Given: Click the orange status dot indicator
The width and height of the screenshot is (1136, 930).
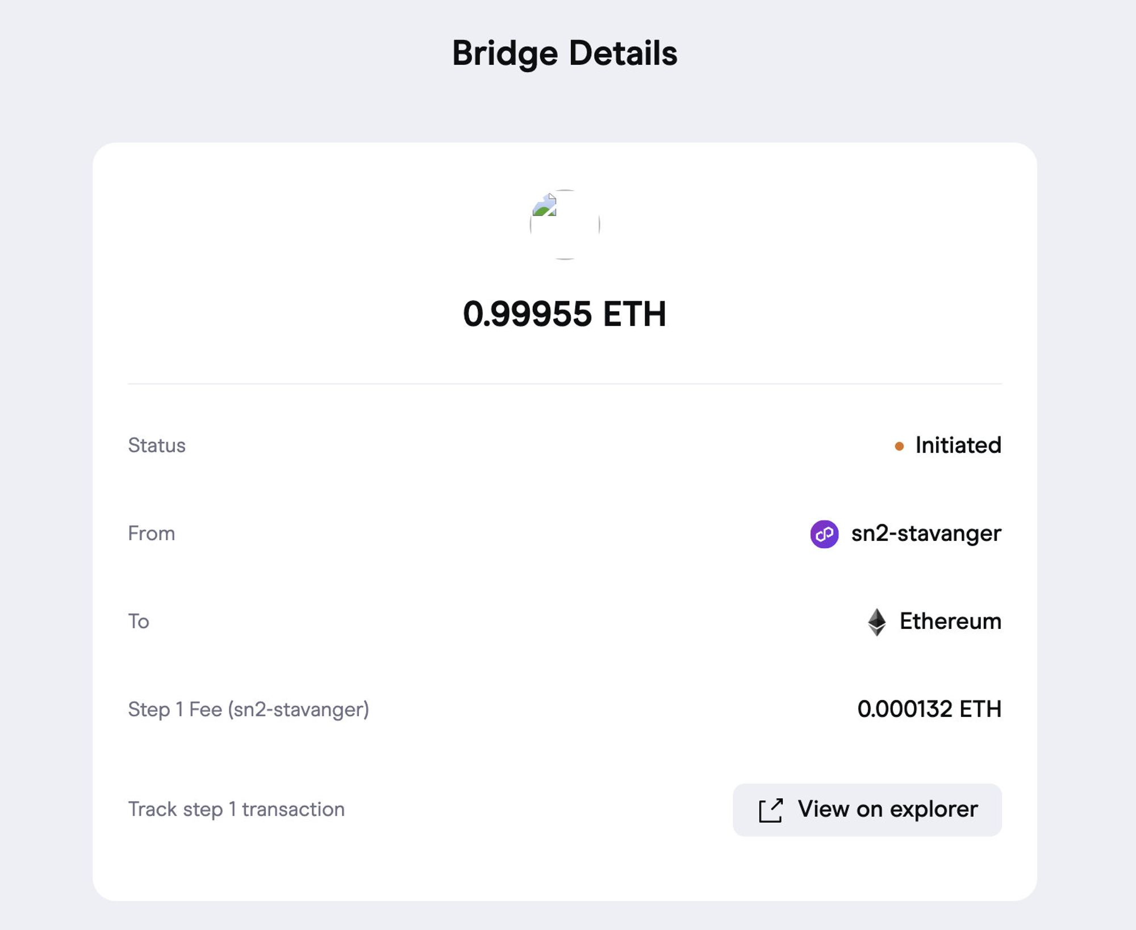Looking at the screenshot, I should coord(899,446).
